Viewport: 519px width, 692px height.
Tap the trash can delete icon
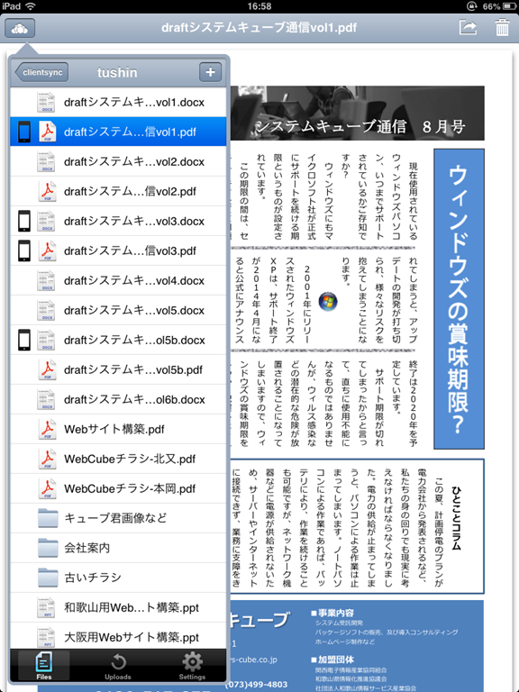tap(502, 27)
